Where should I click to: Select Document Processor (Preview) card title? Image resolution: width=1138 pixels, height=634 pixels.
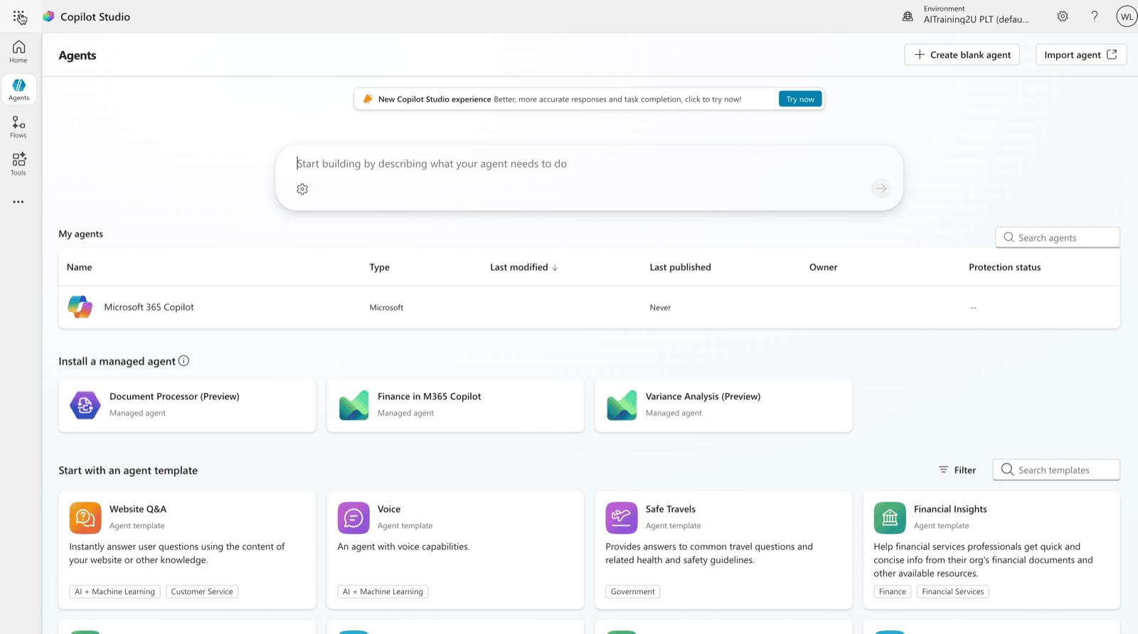pyautogui.click(x=174, y=397)
